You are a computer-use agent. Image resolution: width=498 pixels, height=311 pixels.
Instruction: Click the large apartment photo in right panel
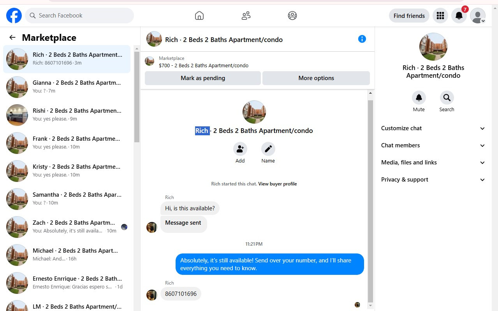[x=433, y=47]
